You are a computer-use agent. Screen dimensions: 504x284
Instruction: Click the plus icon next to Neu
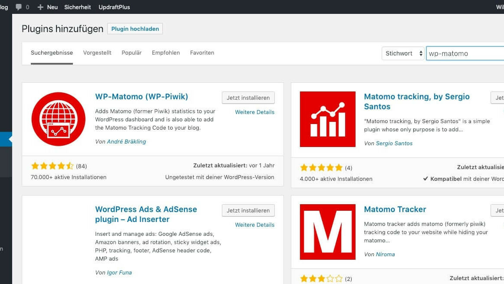(x=40, y=7)
